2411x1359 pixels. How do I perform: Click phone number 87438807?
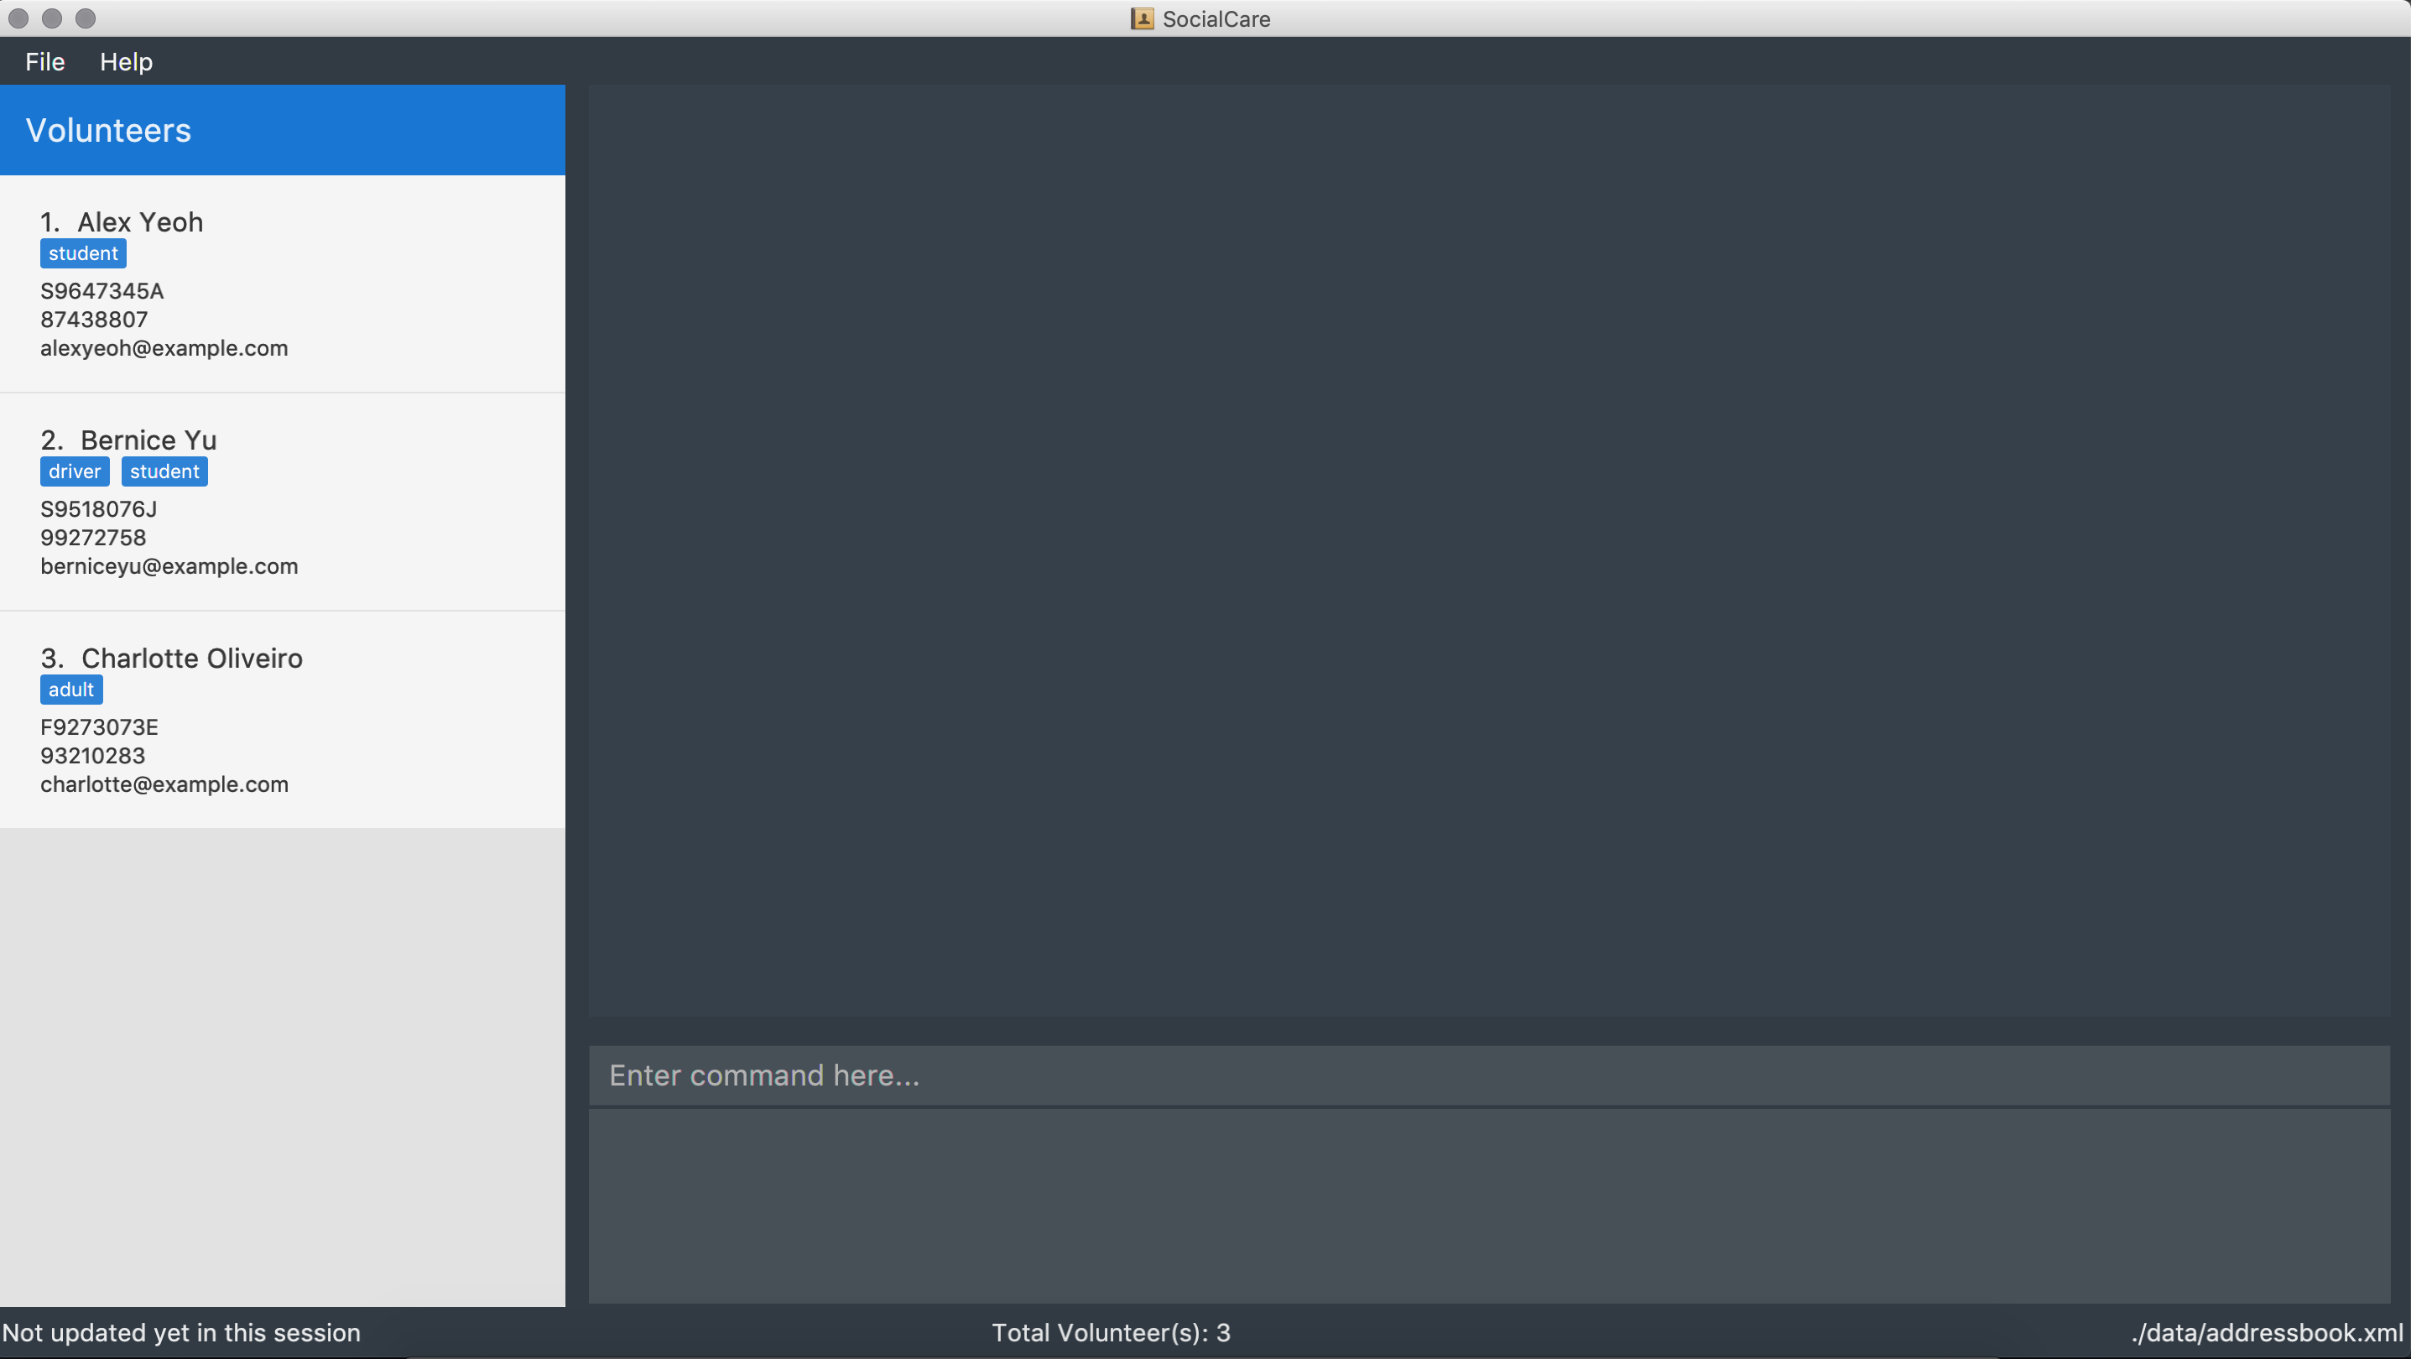coord(94,320)
